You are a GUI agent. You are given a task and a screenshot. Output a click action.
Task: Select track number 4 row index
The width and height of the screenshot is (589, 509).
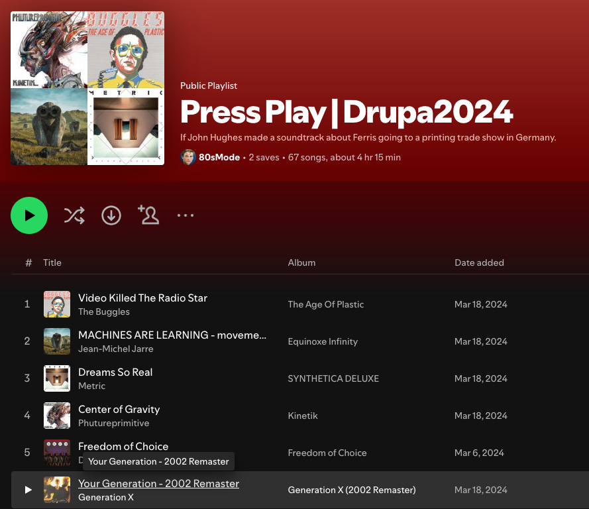pos(27,415)
